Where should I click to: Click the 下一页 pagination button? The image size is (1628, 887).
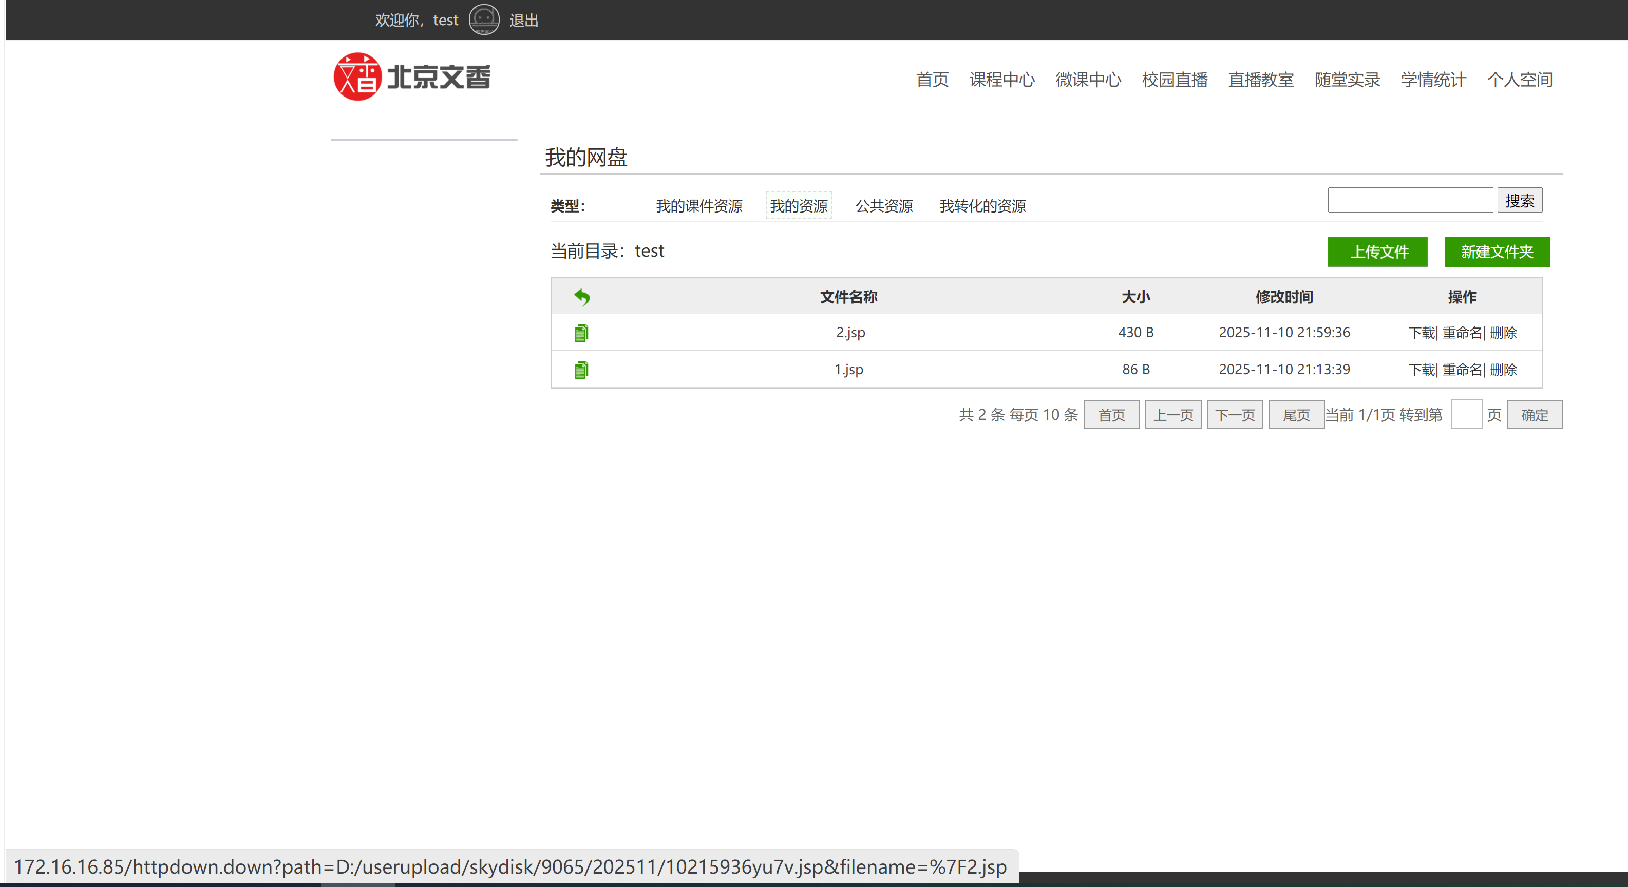[x=1234, y=414]
